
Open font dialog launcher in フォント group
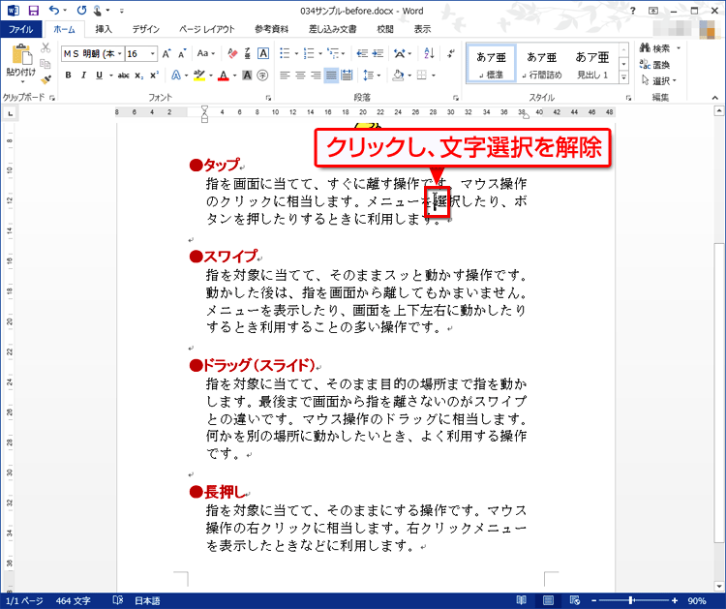click(x=268, y=98)
